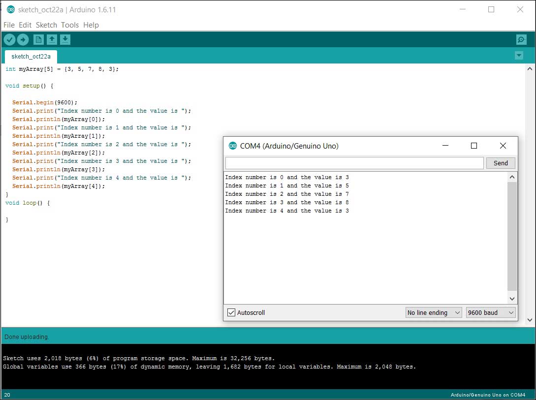Click the Upload arrow icon
The height and width of the screenshot is (400, 536).
(23, 40)
